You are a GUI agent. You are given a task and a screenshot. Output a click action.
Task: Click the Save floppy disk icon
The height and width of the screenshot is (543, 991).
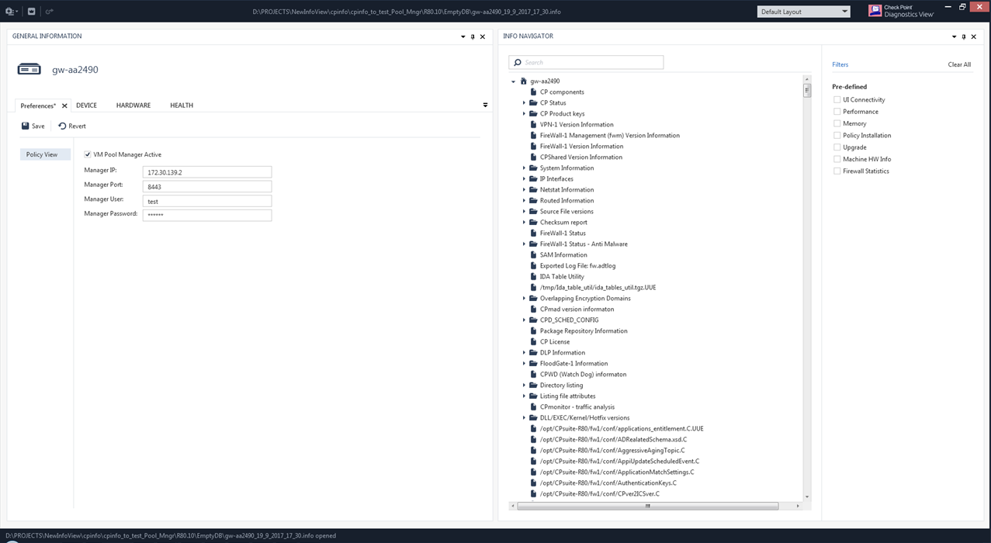click(x=26, y=126)
